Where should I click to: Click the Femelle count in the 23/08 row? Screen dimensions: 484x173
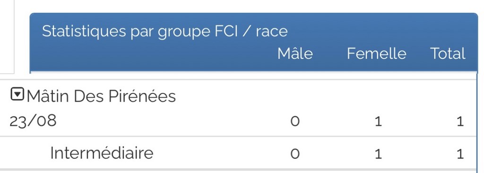pyautogui.click(x=379, y=122)
